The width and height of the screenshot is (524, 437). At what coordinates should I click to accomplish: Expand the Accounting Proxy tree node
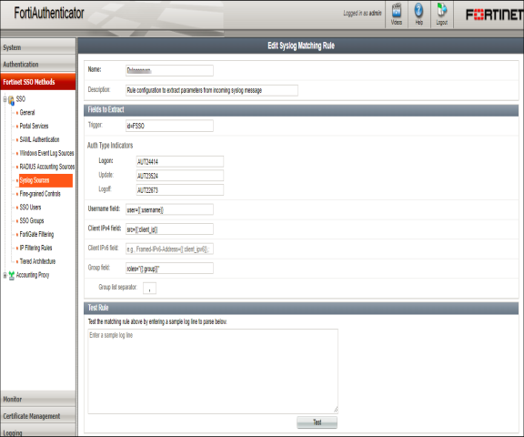tap(5, 275)
